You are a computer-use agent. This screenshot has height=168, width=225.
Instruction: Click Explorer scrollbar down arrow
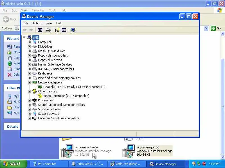click(x=222, y=157)
